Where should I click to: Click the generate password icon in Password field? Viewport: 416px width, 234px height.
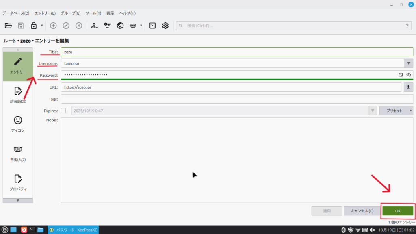[401, 75]
